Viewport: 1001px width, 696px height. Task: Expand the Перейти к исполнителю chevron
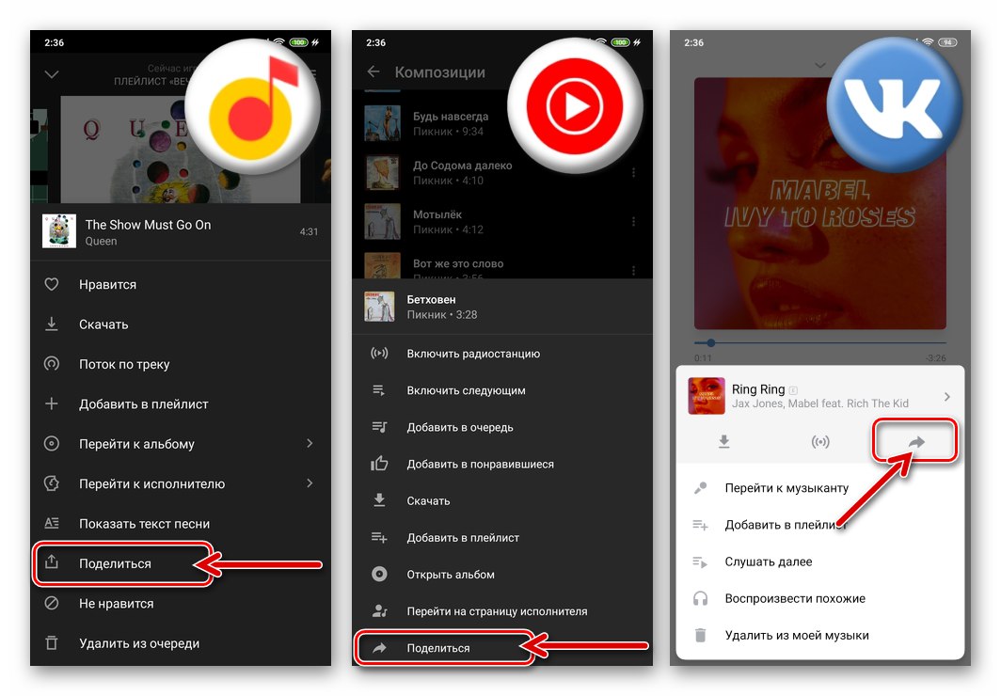(310, 482)
